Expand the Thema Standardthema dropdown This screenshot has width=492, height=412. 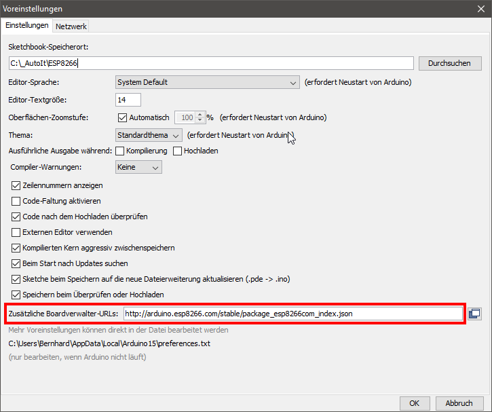(149, 135)
